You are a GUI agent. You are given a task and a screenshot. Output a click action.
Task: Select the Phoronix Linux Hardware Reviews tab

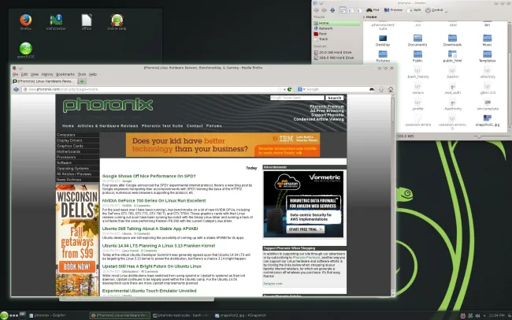click(44, 81)
